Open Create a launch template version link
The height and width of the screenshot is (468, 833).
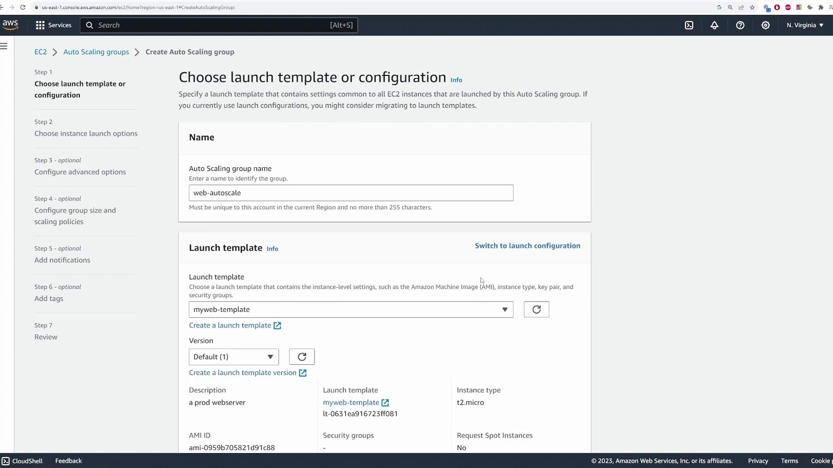(243, 373)
